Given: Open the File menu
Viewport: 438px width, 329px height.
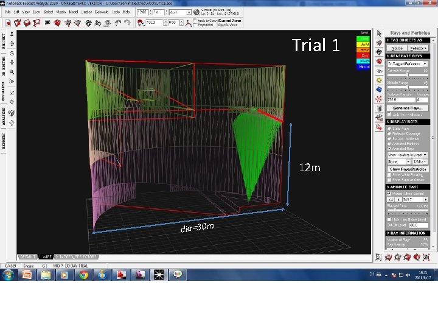Looking at the screenshot, I should click(x=8, y=12).
